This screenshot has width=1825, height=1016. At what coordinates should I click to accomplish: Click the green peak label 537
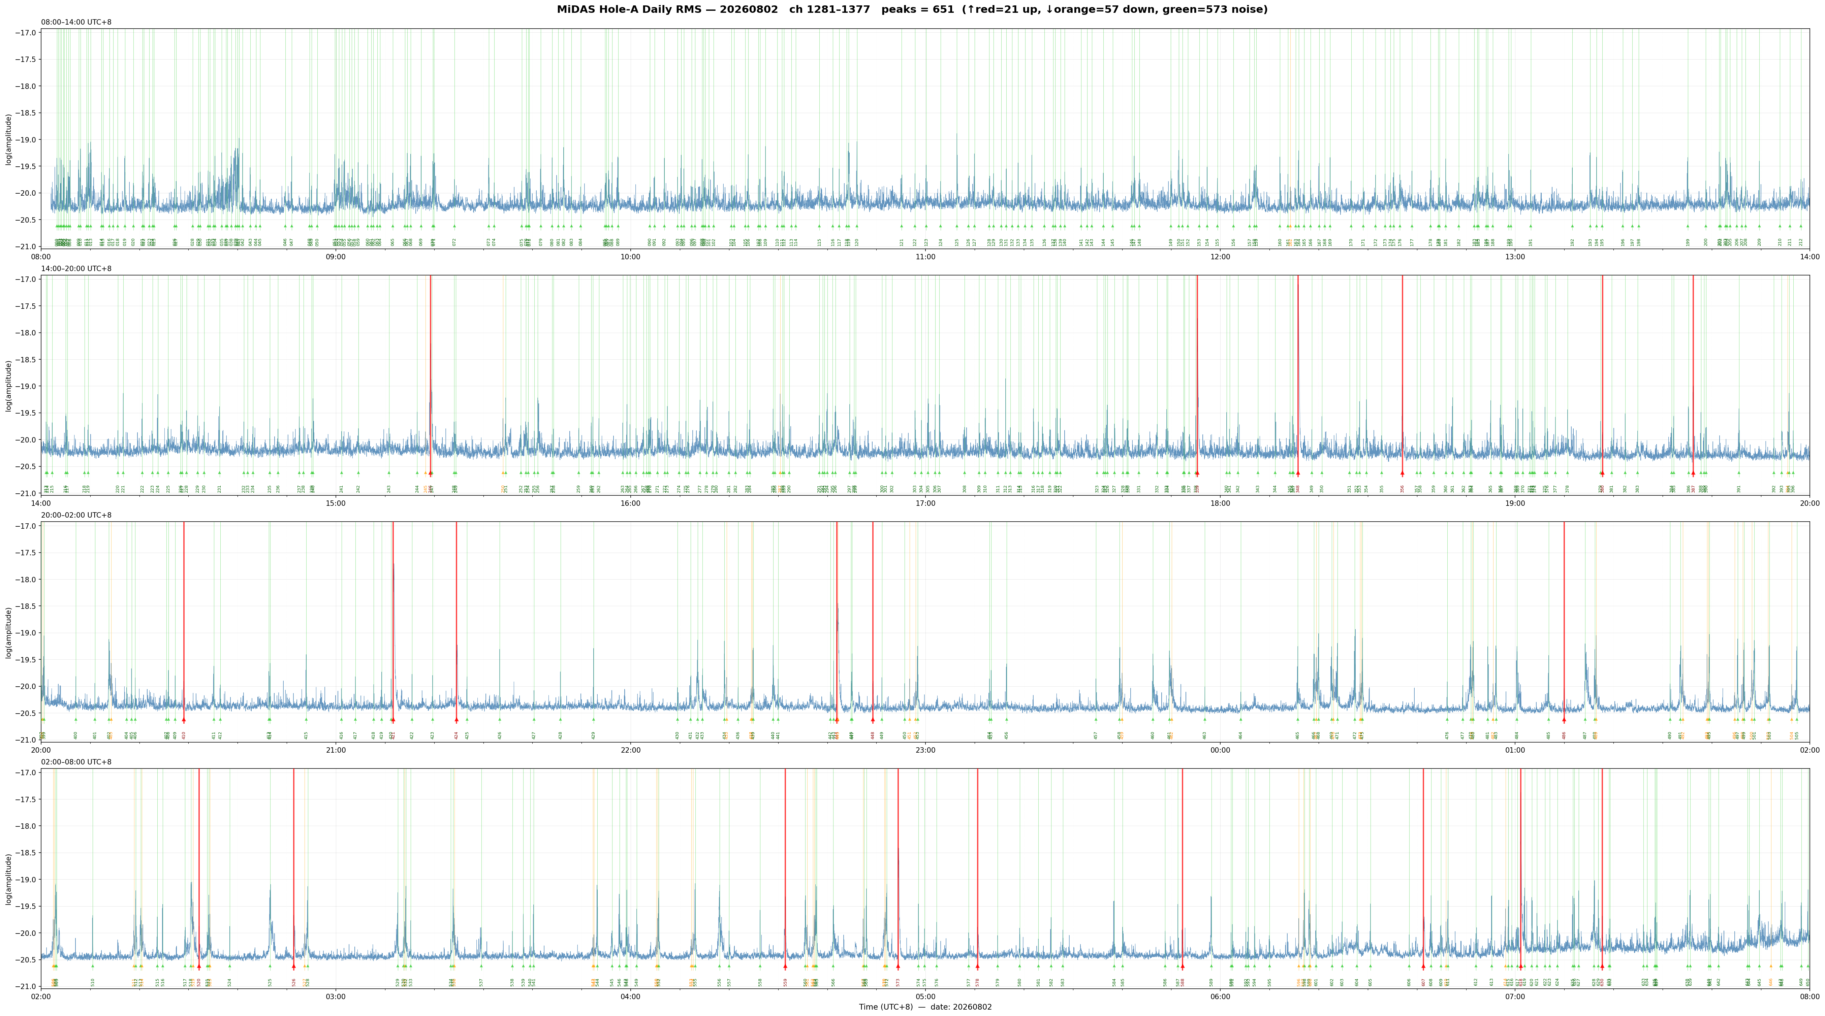(481, 983)
